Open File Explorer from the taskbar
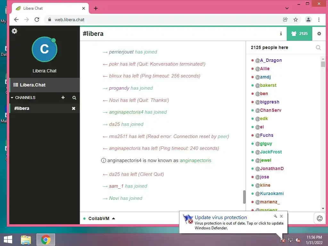Viewport: 328px width, 246px height. 26,240
